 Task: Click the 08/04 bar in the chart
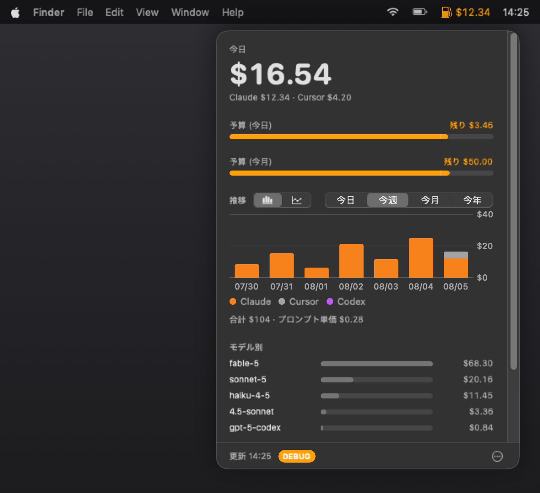421,258
